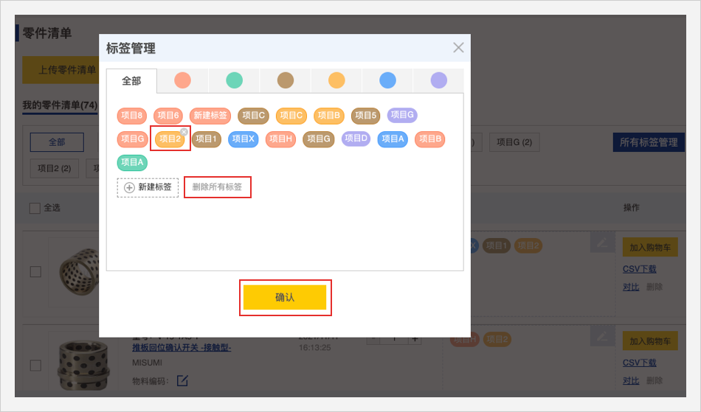Open the green color tab
701x412 pixels.
tap(234, 80)
